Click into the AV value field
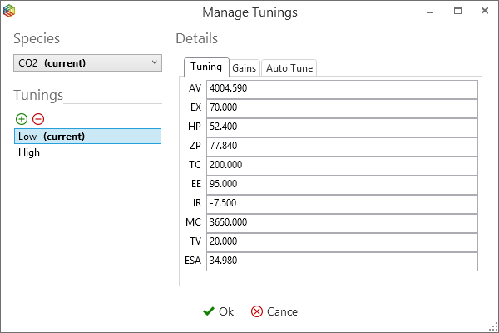 point(341,88)
